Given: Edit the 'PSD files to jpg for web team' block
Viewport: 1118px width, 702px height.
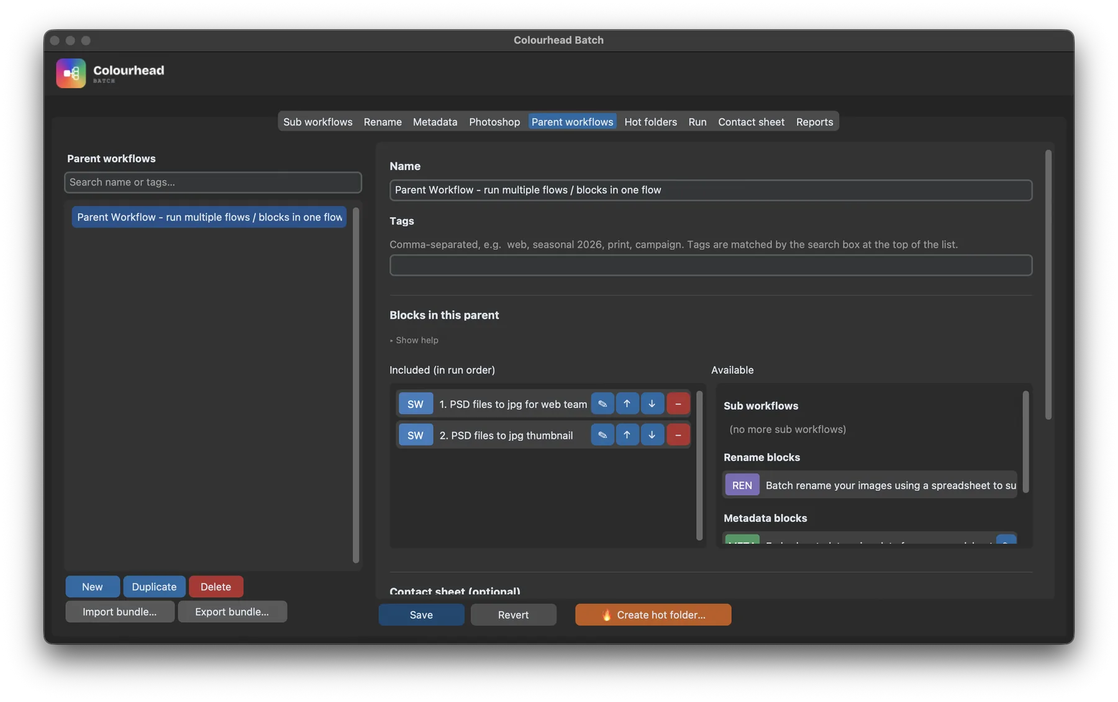Looking at the screenshot, I should pyautogui.click(x=602, y=403).
